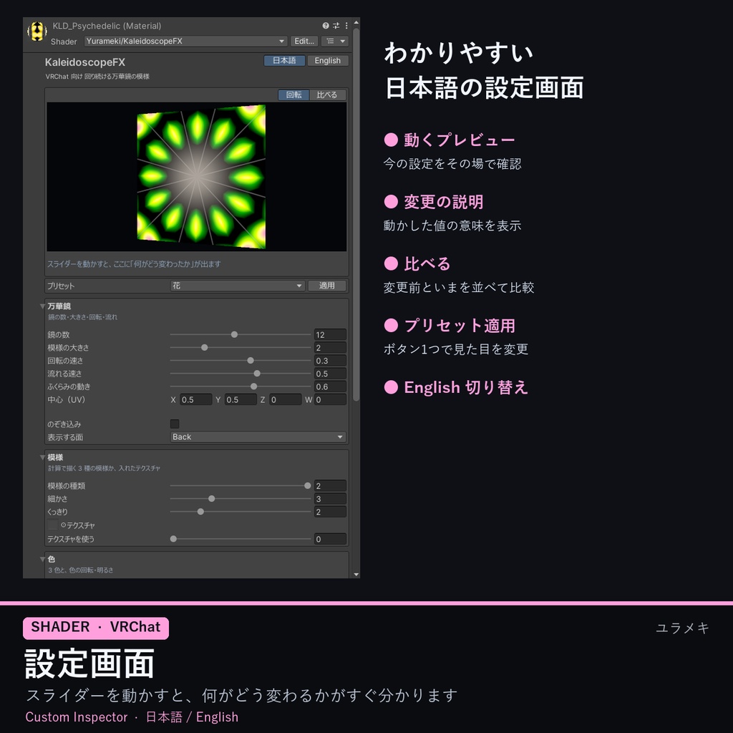Collapse the 色 section
The image size is (733, 733).
(42, 559)
